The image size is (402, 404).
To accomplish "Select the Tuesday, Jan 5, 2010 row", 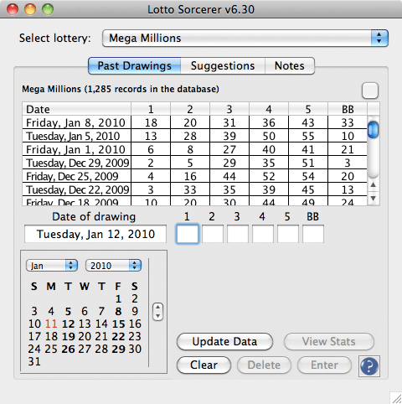I will (194, 136).
